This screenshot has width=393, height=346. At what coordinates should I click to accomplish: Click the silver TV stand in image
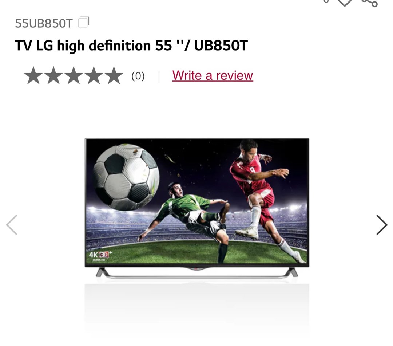[x=197, y=273]
